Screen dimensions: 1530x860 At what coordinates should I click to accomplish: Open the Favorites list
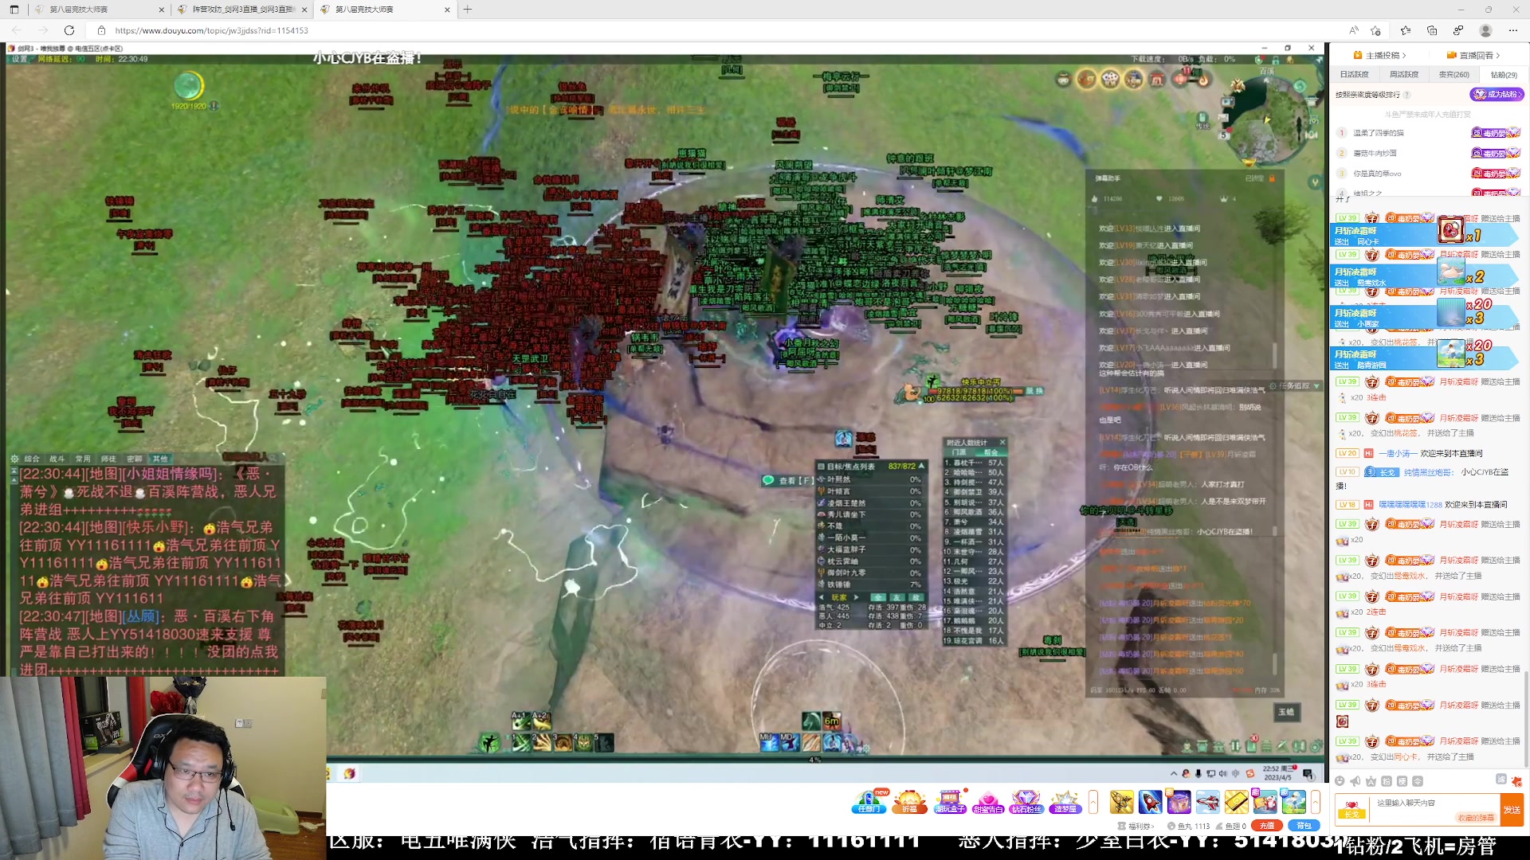click(x=1405, y=30)
